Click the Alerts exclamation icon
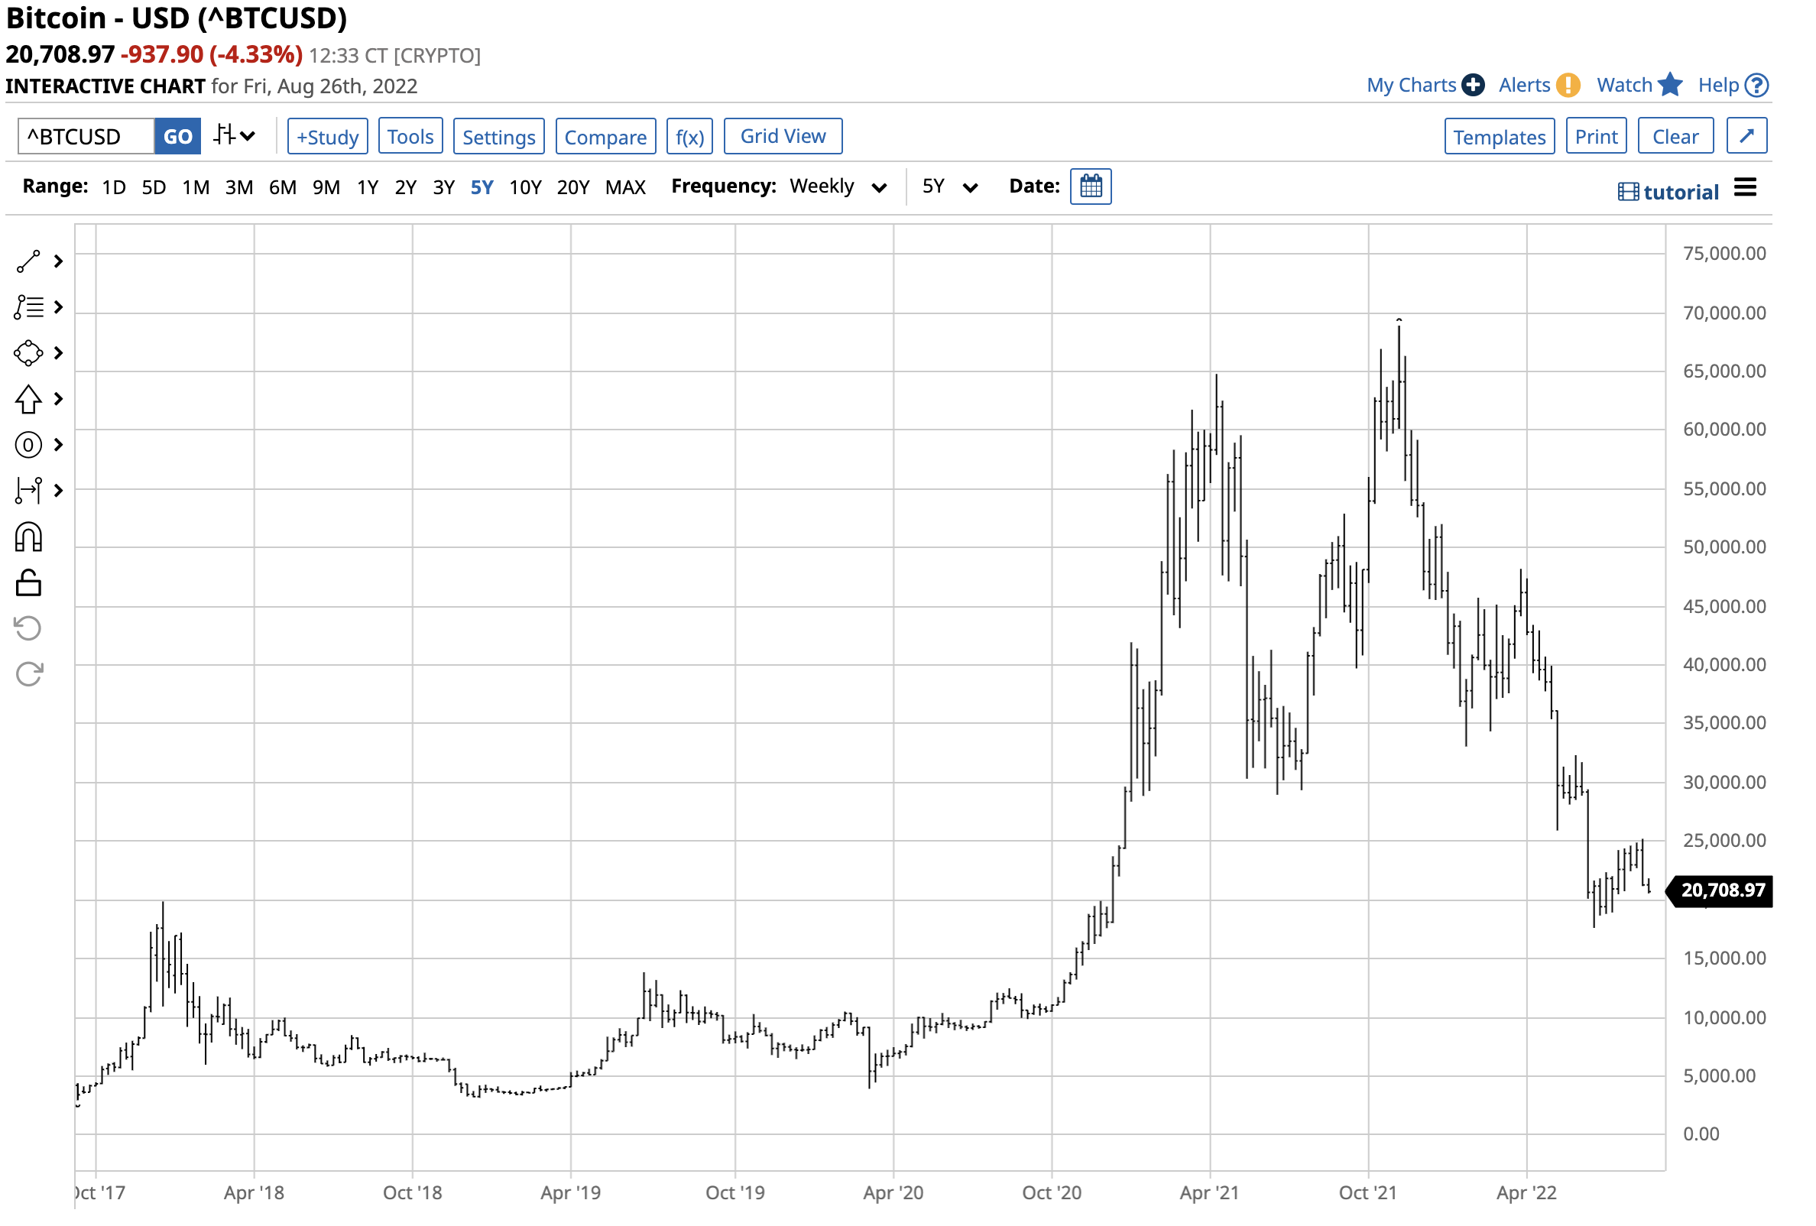Image resolution: width=1816 pixels, height=1226 pixels. coord(1569,85)
